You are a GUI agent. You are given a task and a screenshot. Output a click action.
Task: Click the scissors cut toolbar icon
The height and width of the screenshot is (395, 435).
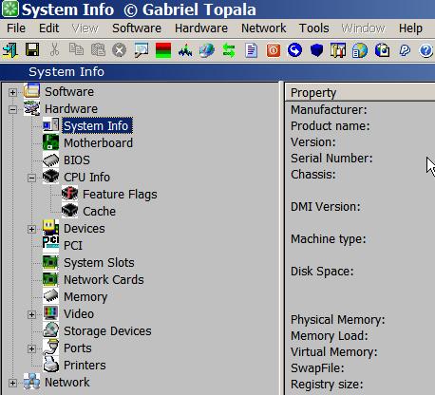54,50
